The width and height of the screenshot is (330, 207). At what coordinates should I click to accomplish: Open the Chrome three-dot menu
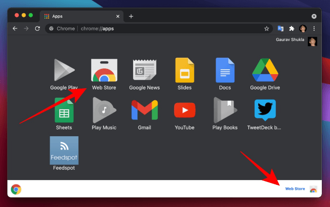click(314, 28)
